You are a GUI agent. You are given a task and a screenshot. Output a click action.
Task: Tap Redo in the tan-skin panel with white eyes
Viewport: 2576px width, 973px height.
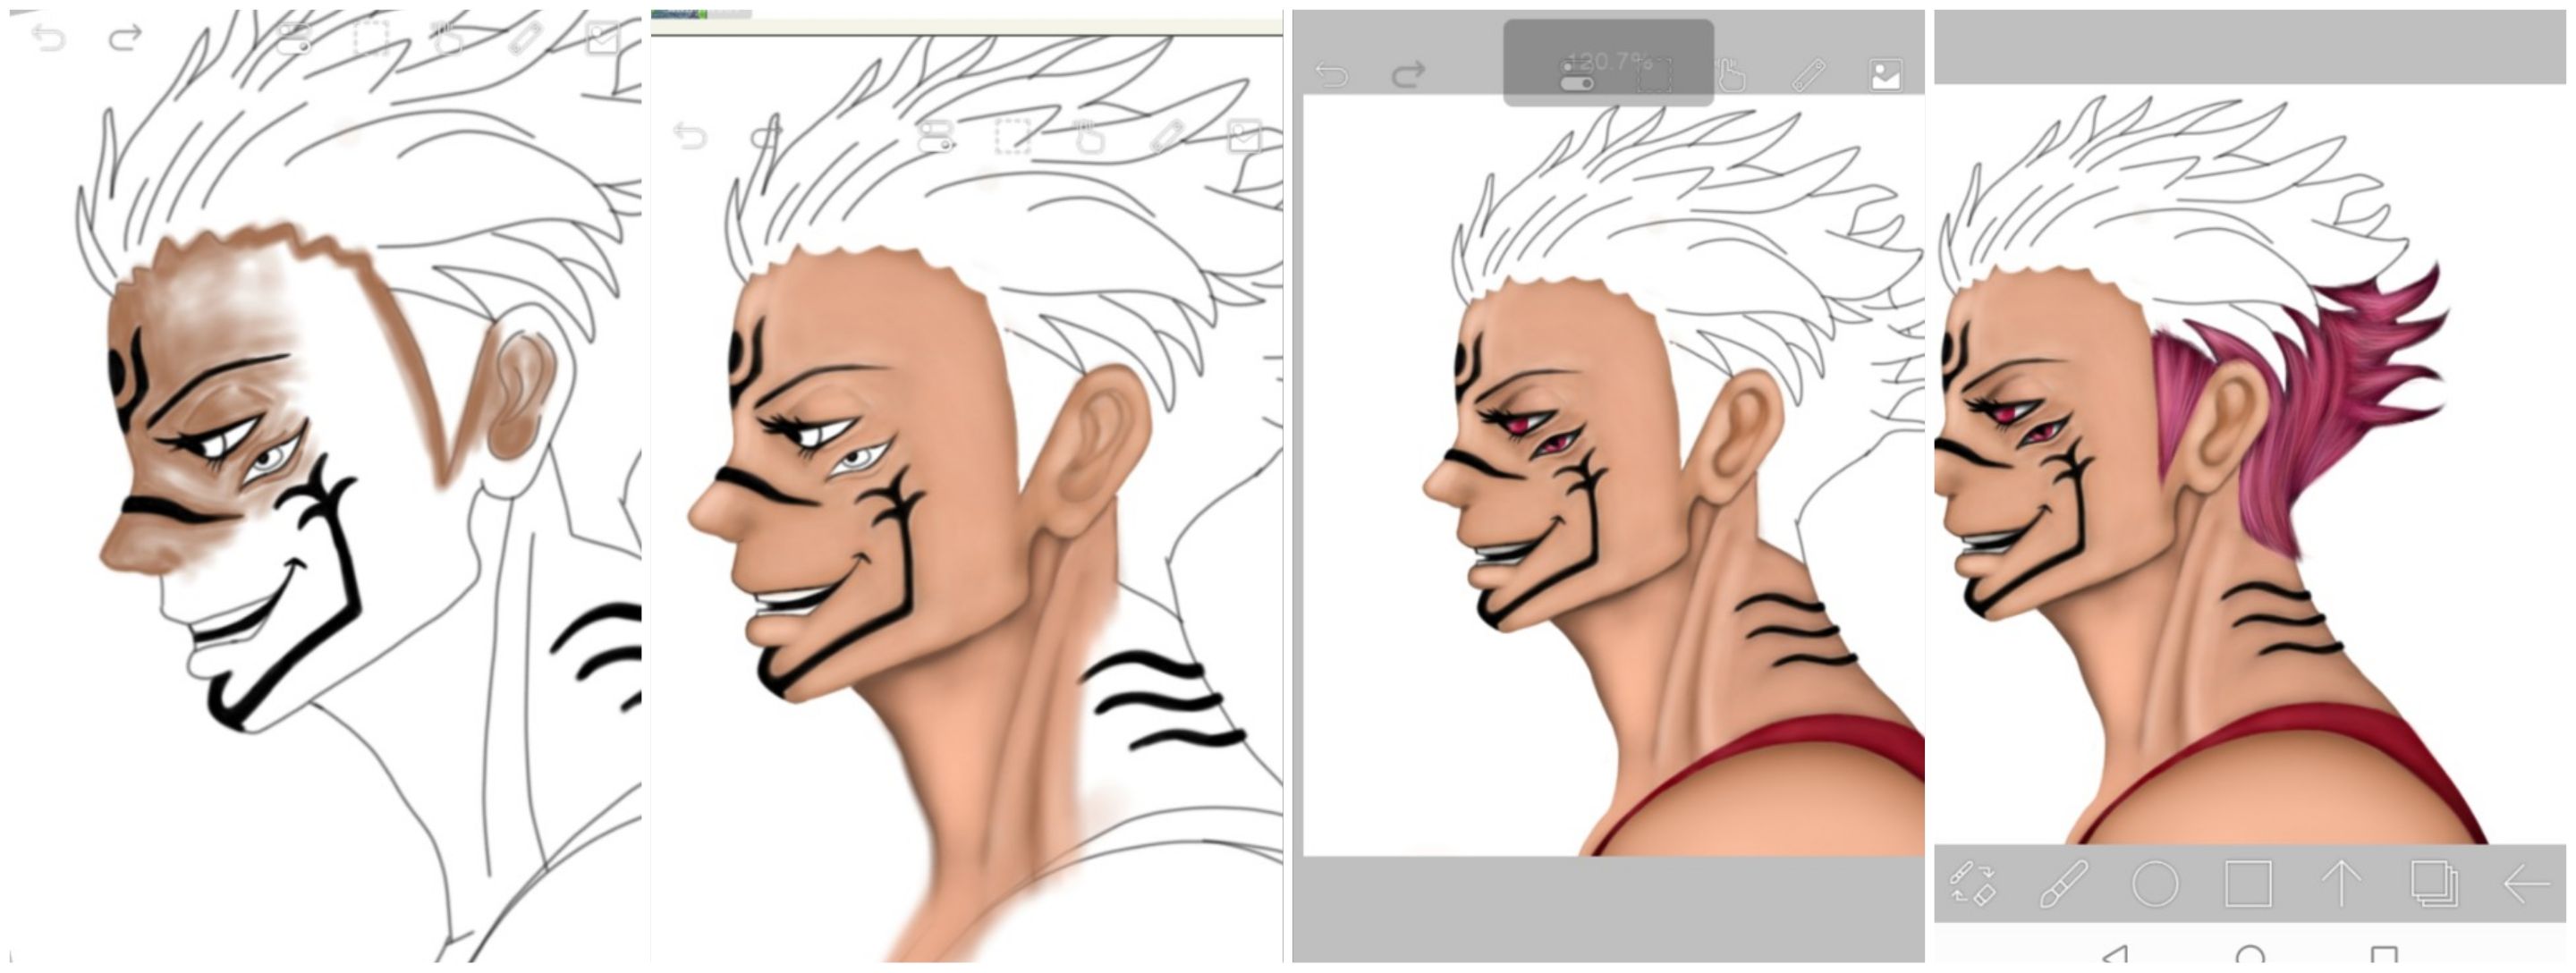pyautogui.click(x=767, y=135)
